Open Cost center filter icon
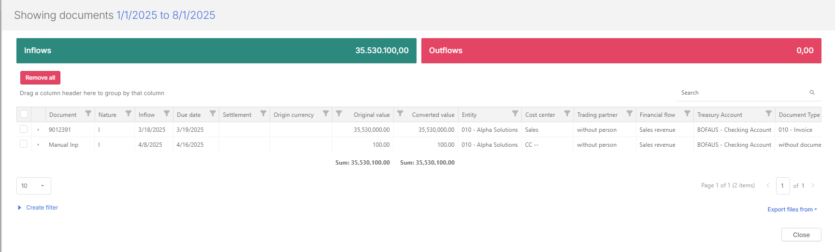 567,114
